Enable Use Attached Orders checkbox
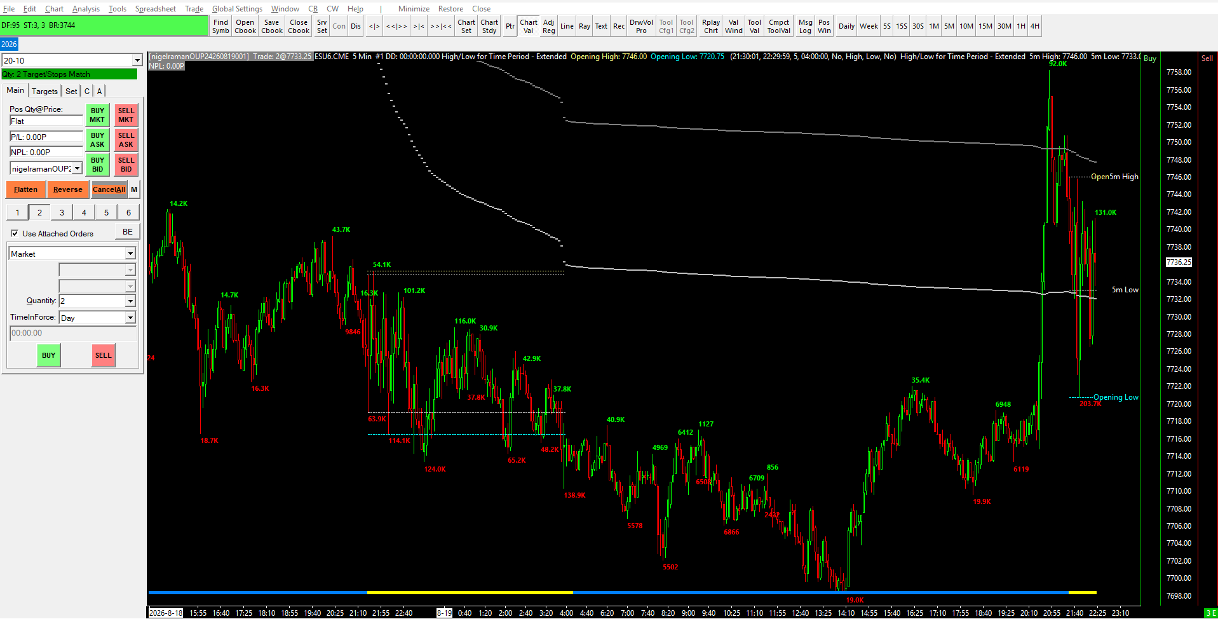The height and width of the screenshot is (619, 1218). click(x=15, y=233)
